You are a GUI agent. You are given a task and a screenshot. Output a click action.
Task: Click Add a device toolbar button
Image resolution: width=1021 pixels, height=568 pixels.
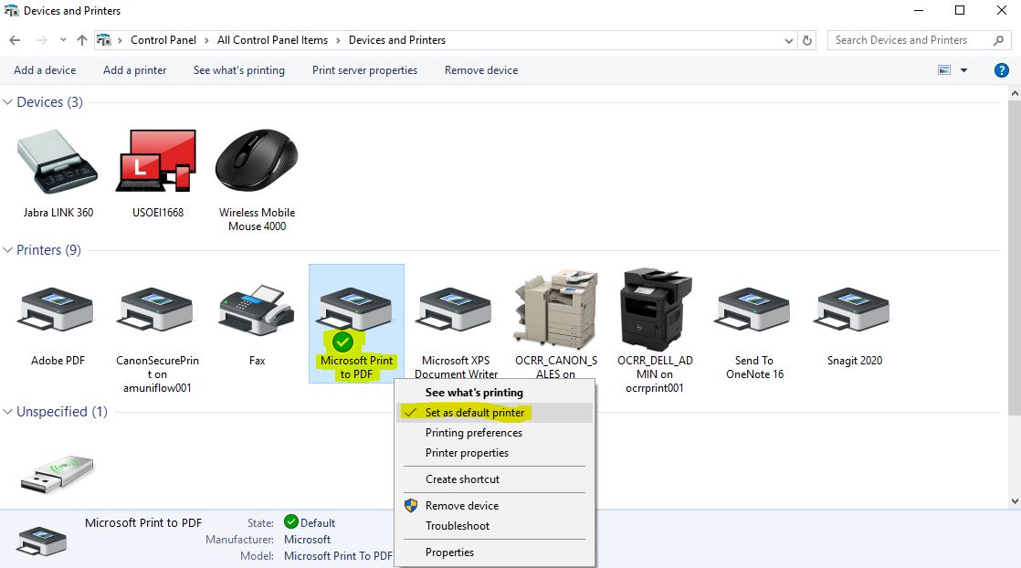45,70
